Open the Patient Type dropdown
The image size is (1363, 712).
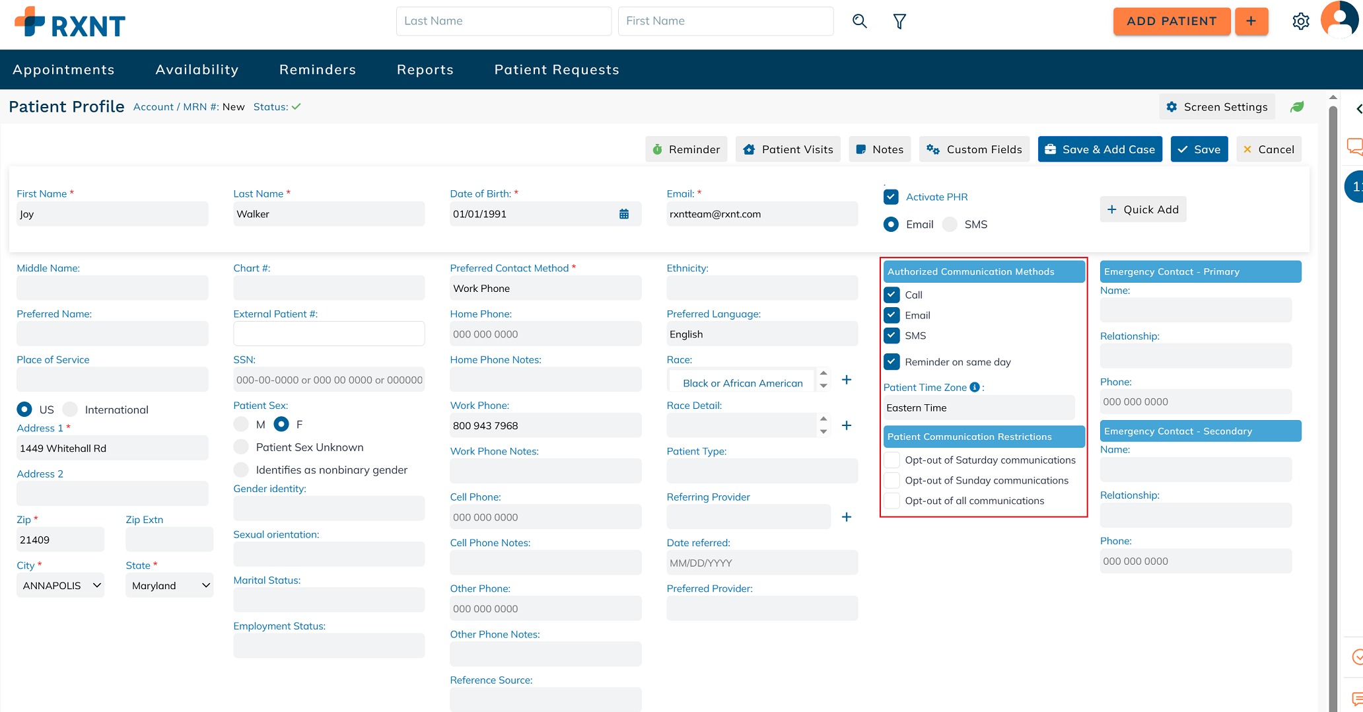point(762,471)
